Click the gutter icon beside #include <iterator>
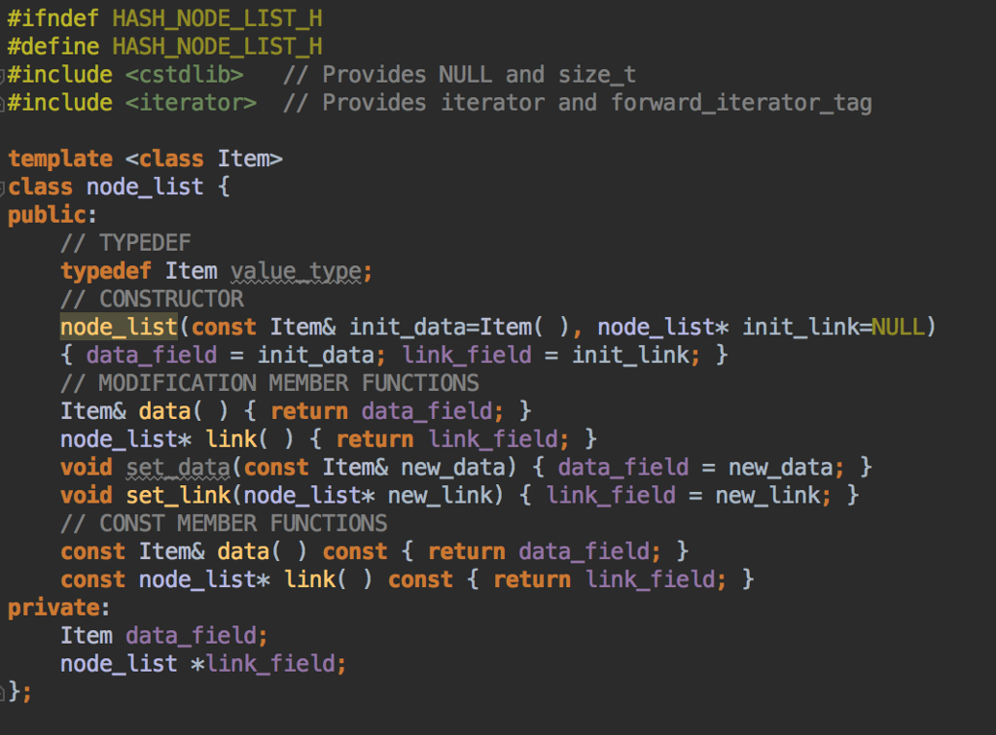Viewport: 996px width, 735px height. pyautogui.click(x=4, y=102)
